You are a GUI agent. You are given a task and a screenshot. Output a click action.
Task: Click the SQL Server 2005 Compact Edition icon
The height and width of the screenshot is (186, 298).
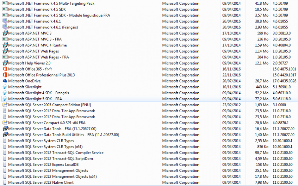(x=5, y=105)
